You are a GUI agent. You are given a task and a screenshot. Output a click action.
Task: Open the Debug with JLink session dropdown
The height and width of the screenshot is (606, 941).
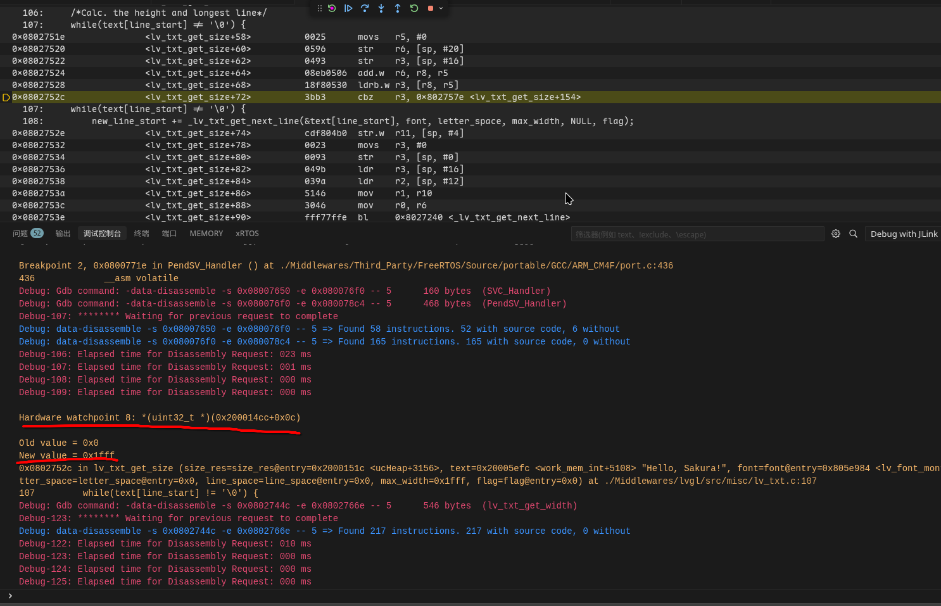pyautogui.click(x=903, y=234)
